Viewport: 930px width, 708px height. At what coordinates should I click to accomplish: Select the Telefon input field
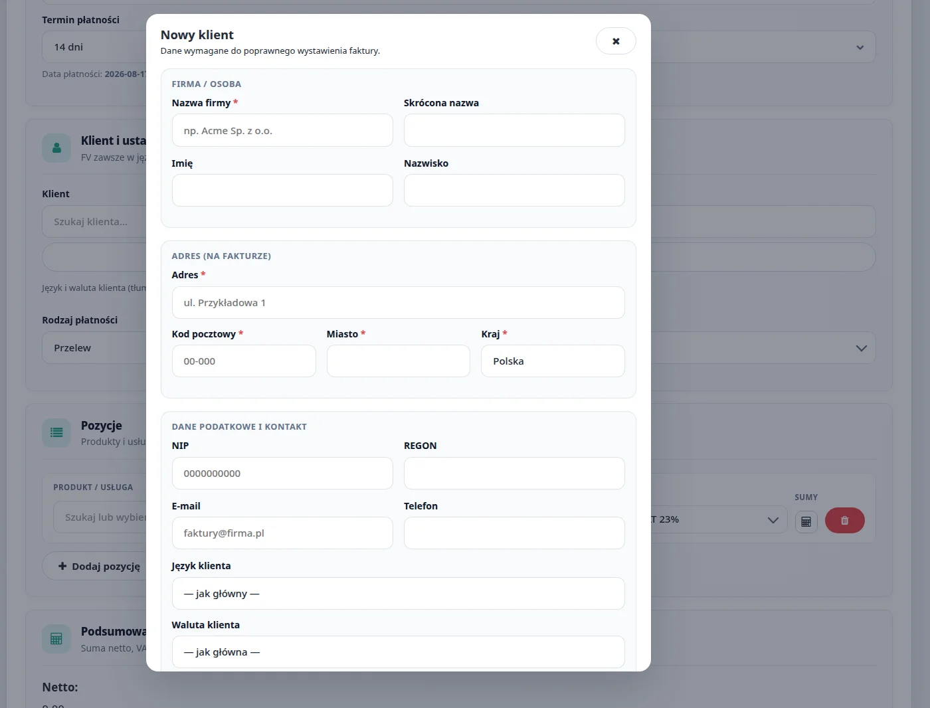tap(514, 533)
